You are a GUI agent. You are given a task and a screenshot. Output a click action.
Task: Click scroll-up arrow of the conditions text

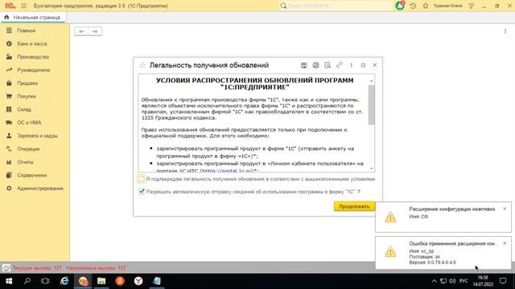click(372, 80)
